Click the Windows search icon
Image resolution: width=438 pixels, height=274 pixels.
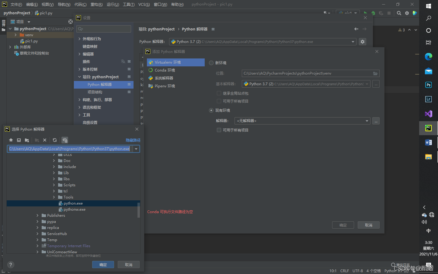point(429,18)
